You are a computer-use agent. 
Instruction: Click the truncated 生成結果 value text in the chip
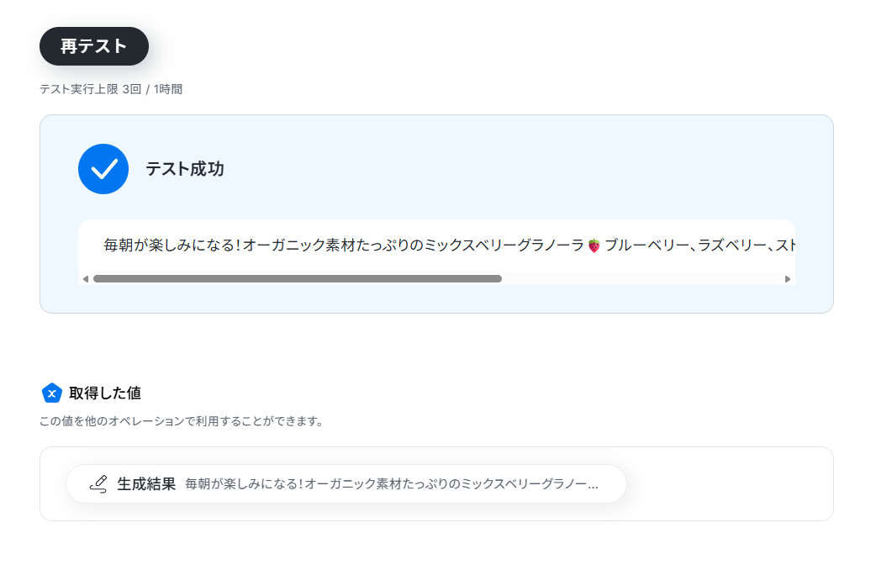click(x=392, y=484)
